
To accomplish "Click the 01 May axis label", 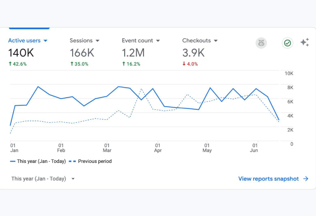I will pyautogui.click(x=207, y=148).
